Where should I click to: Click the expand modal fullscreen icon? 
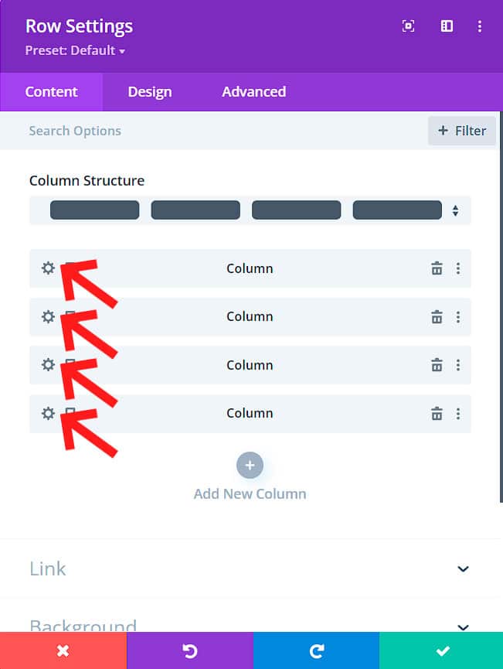point(409,26)
